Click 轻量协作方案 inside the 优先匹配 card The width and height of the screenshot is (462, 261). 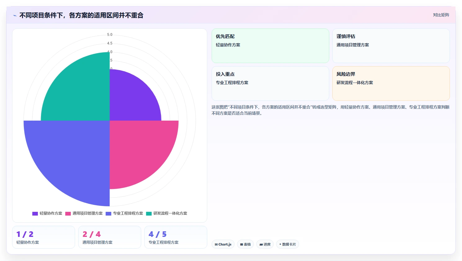[x=228, y=45]
